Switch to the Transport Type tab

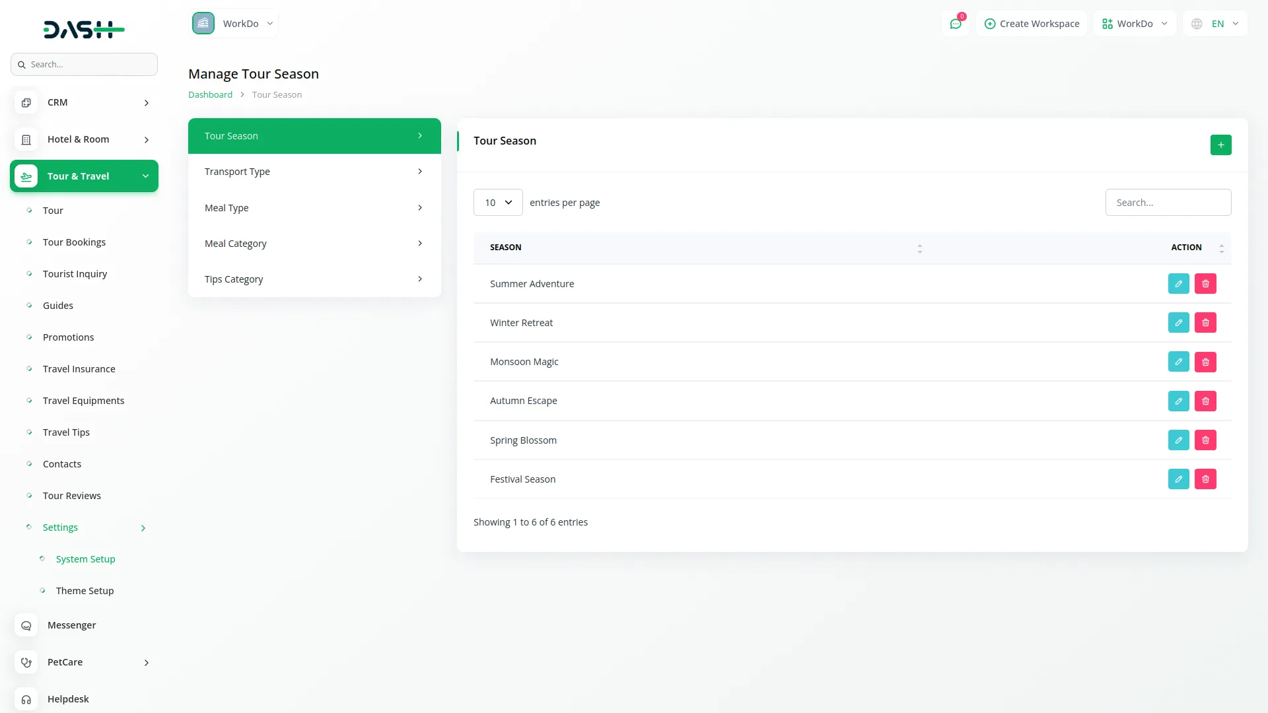click(x=314, y=172)
